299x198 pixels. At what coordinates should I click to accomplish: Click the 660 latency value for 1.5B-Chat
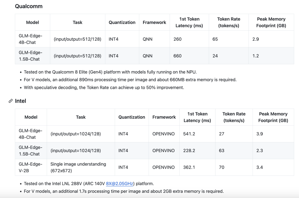click(177, 56)
